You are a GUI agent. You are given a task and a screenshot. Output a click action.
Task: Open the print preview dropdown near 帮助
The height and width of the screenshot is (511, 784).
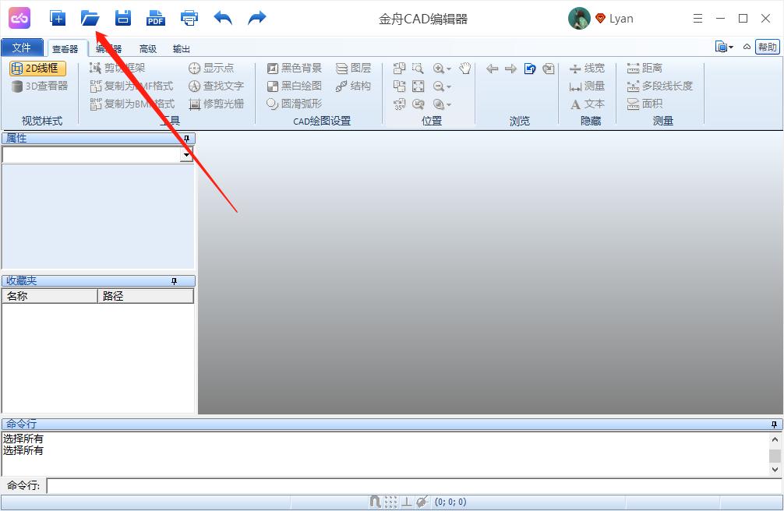click(731, 47)
